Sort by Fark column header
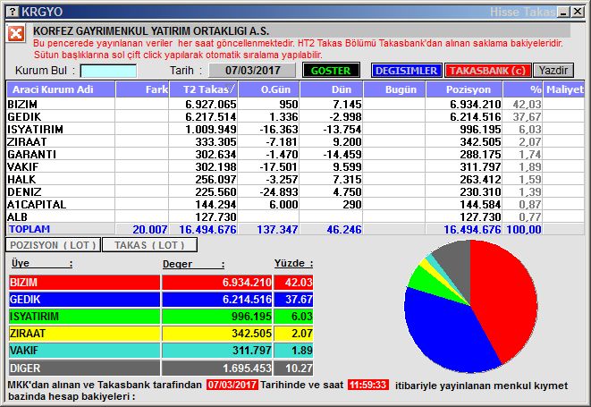 pyautogui.click(x=142, y=89)
